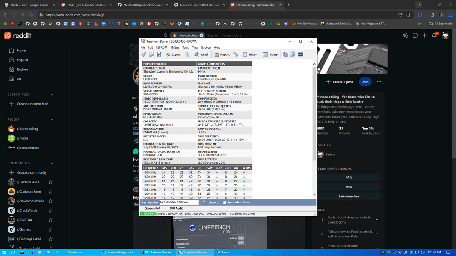Open the Editor from Thaiphoon toolbar
The height and width of the screenshot is (256, 456).
250,54
